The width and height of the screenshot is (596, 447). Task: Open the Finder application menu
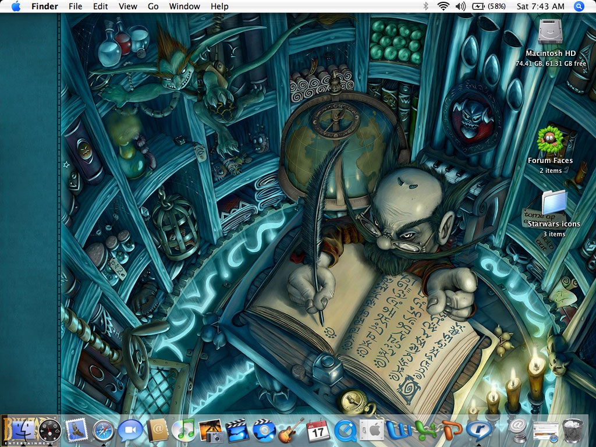click(x=45, y=6)
